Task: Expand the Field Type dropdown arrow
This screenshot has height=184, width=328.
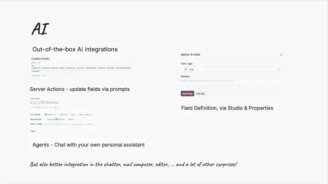Action: pyautogui.click(x=278, y=70)
